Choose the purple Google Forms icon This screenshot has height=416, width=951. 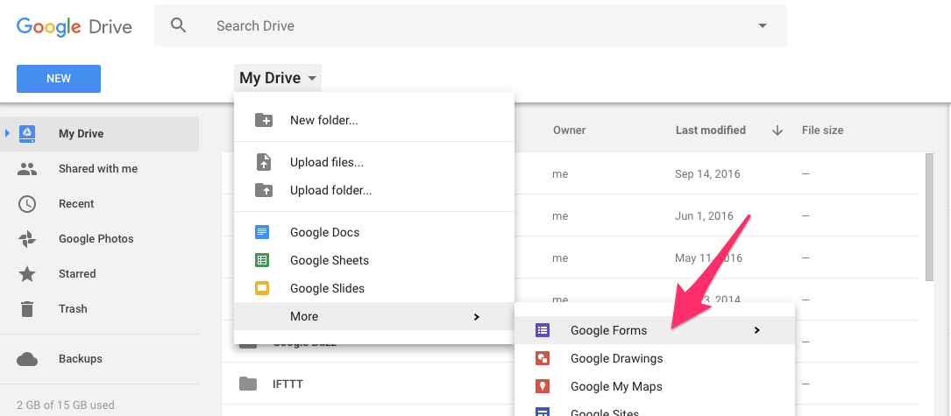click(543, 330)
